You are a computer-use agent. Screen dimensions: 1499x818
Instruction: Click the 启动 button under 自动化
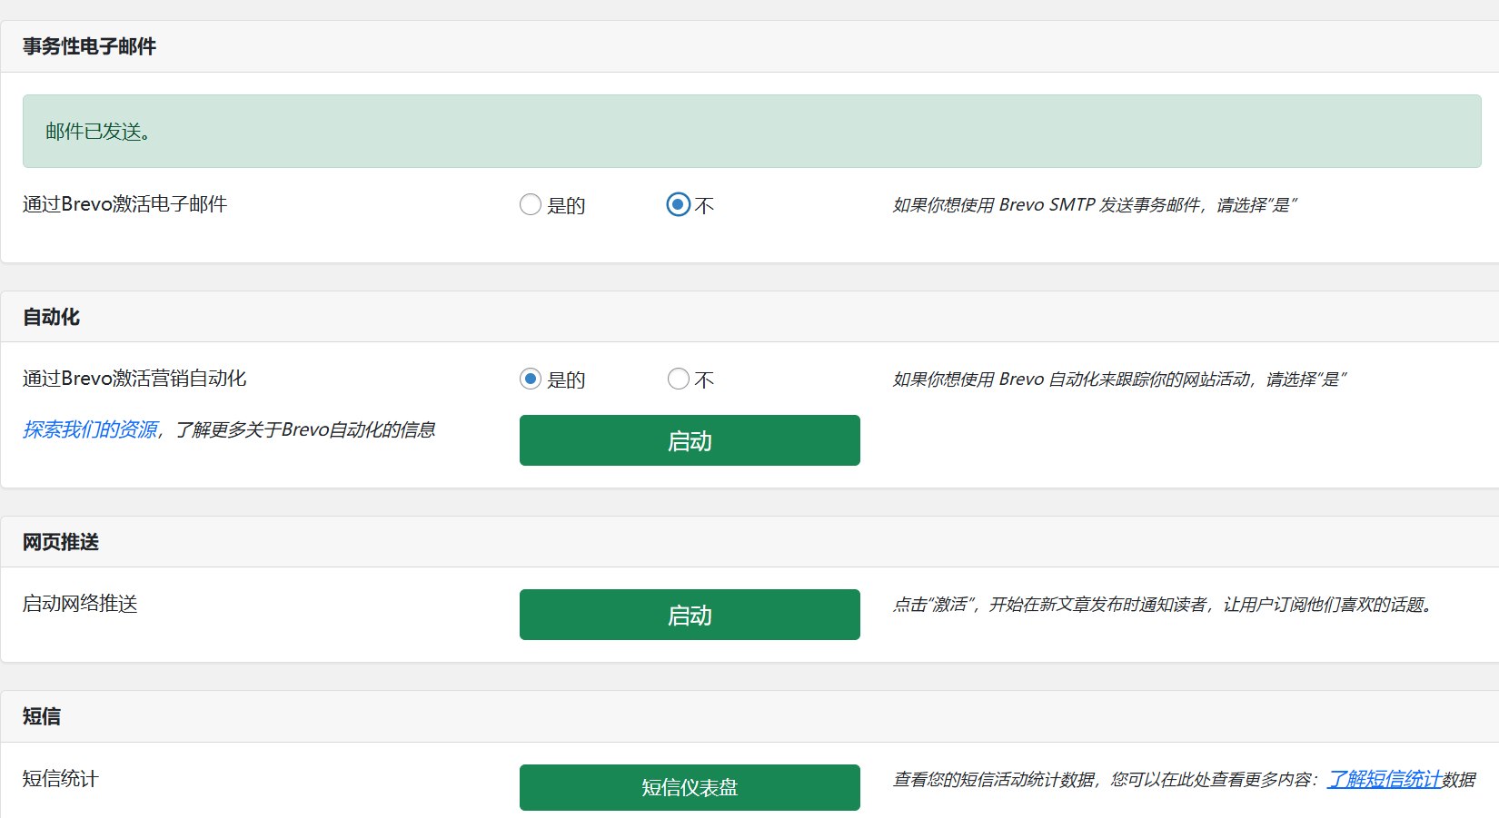(690, 440)
